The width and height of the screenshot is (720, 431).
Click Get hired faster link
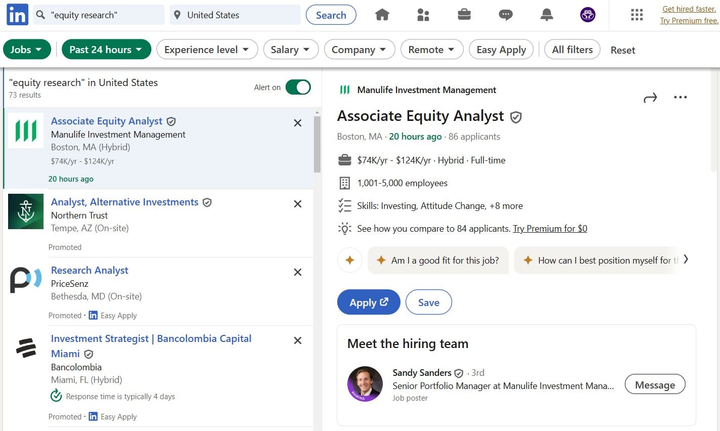click(x=689, y=9)
